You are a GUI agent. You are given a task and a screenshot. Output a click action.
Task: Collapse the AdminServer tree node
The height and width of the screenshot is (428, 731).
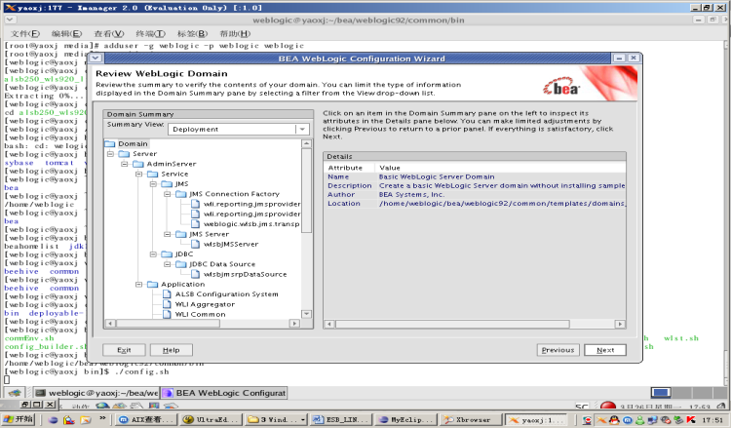coord(125,164)
